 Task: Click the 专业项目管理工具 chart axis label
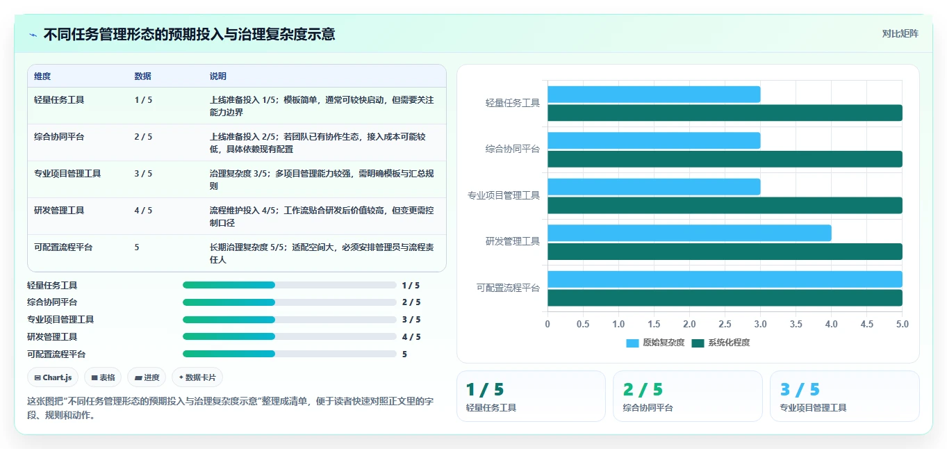pyautogui.click(x=504, y=195)
